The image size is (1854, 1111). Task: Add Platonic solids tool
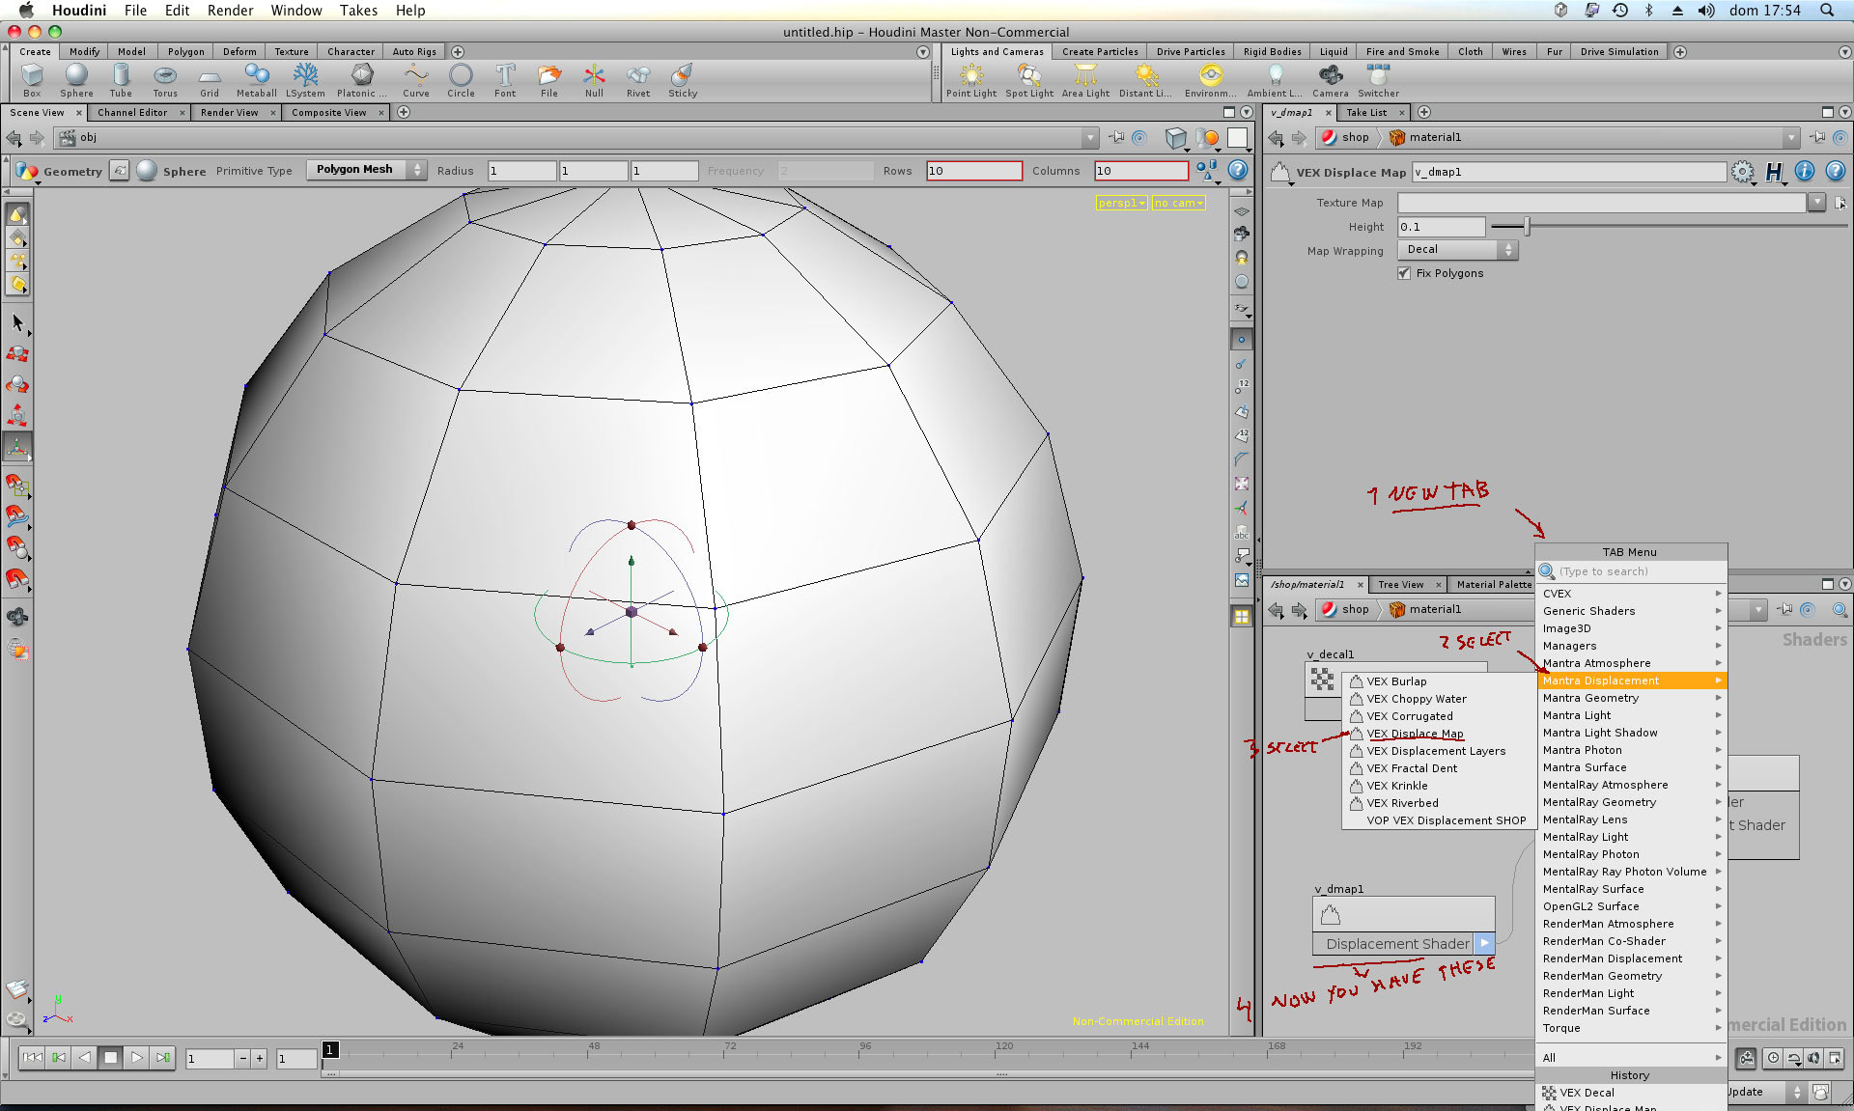(361, 80)
